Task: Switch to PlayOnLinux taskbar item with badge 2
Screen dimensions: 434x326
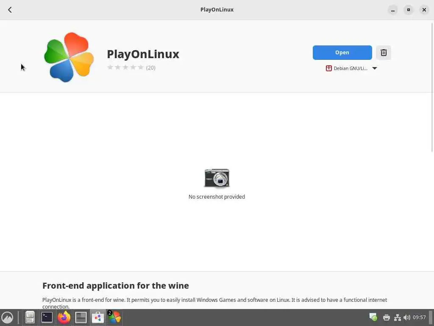Action: pyautogui.click(x=114, y=318)
